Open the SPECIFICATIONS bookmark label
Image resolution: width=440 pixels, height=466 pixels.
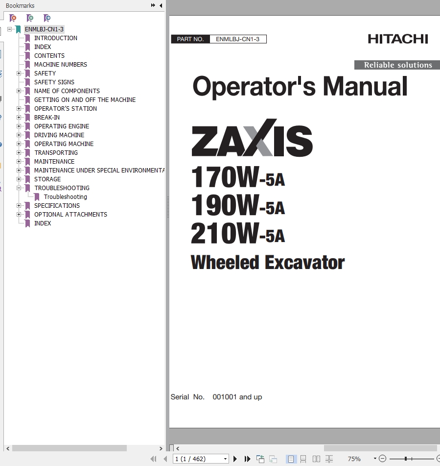click(57, 205)
